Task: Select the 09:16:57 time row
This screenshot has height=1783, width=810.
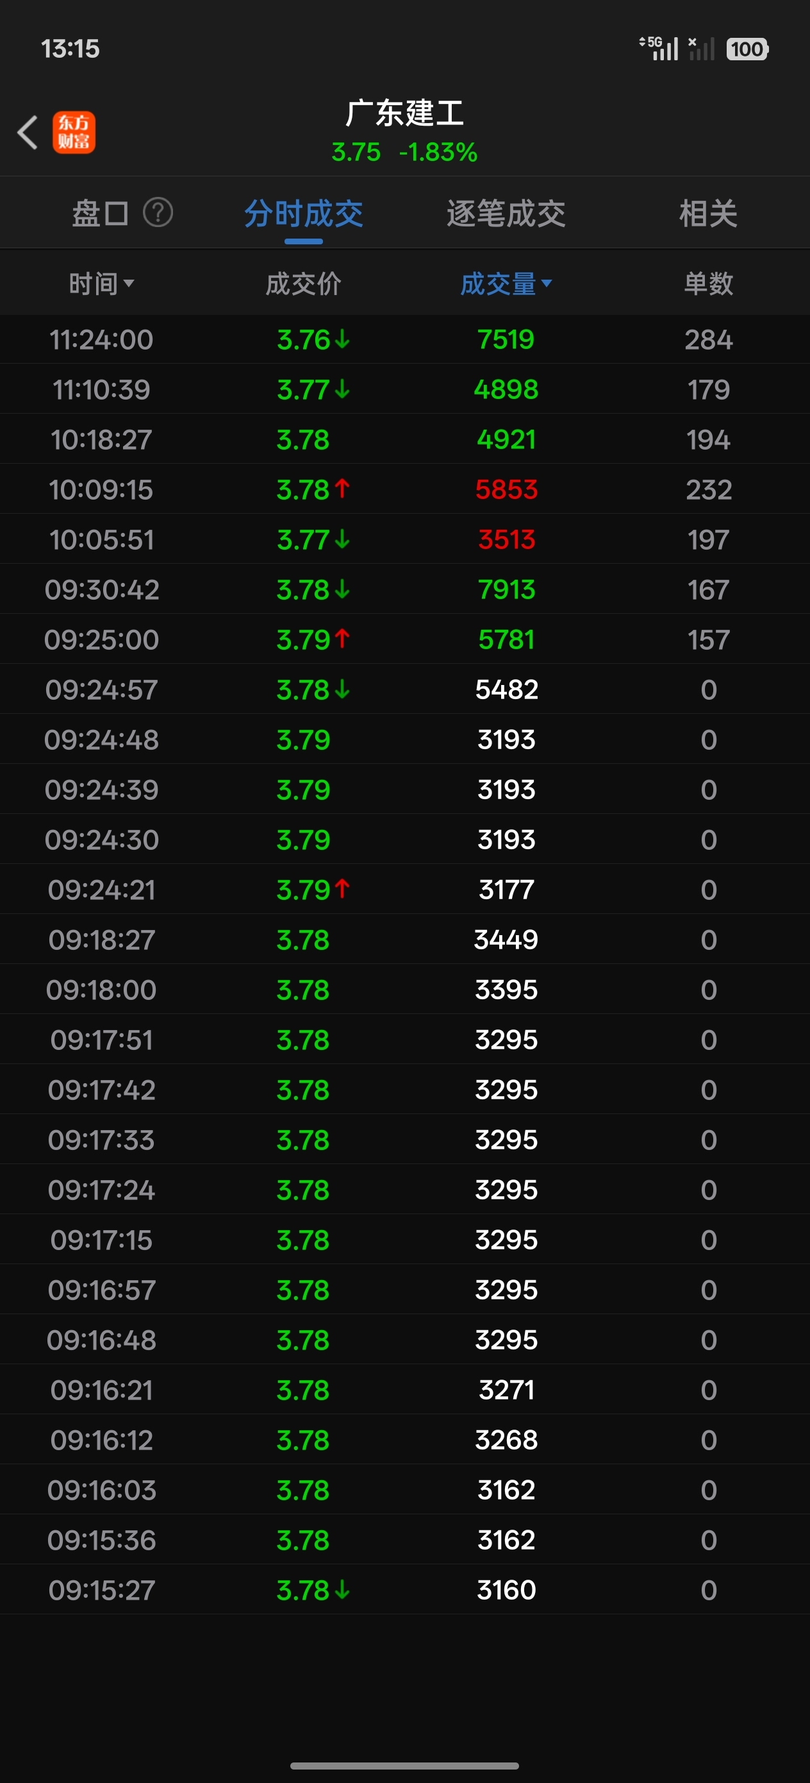Action: pos(404,1290)
